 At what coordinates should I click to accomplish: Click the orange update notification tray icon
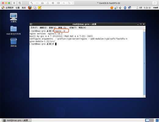pyautogui.click(x=112, y=8)
